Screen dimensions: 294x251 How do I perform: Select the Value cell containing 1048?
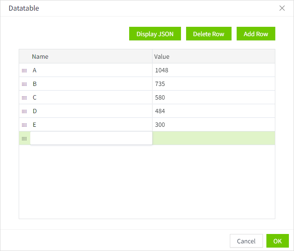[x=213, y=70]
